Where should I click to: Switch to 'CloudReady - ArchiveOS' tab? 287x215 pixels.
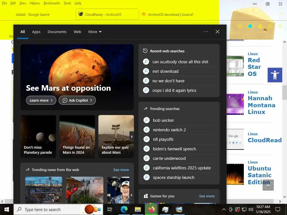(x=107, y=14)
